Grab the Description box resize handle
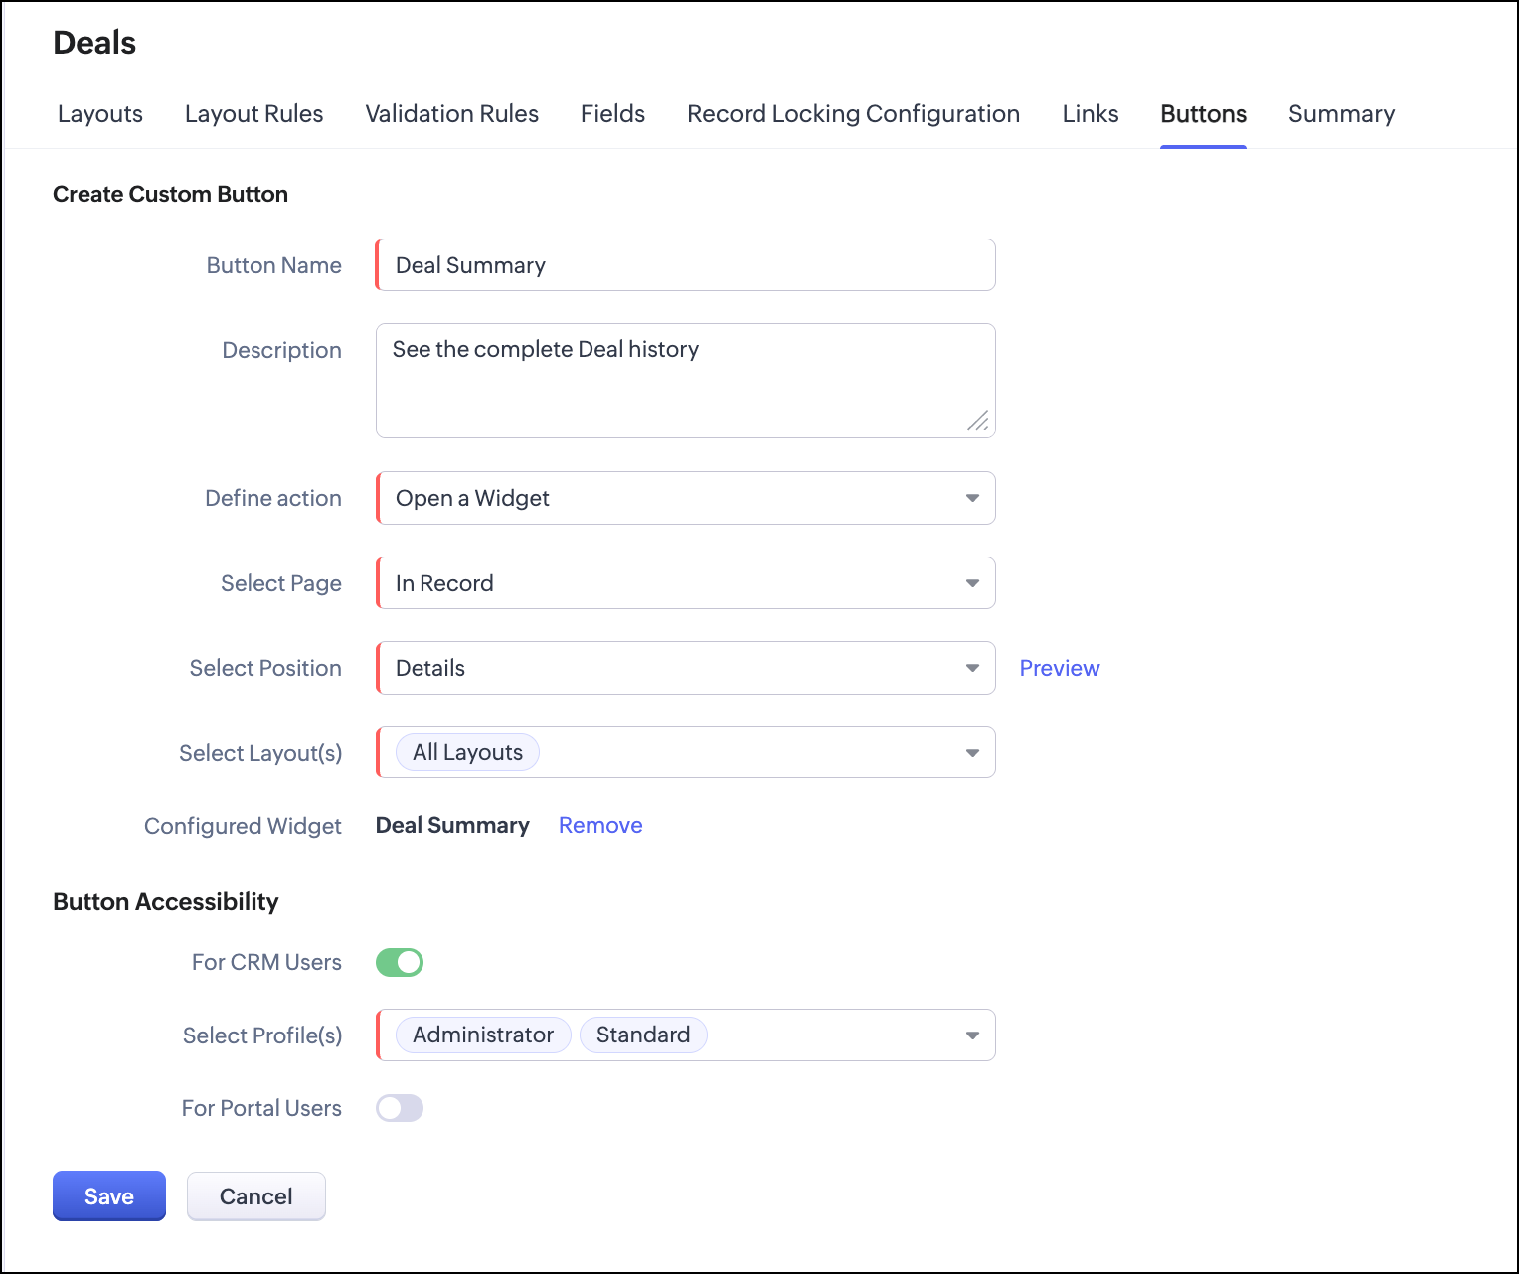 coord(978,421)
